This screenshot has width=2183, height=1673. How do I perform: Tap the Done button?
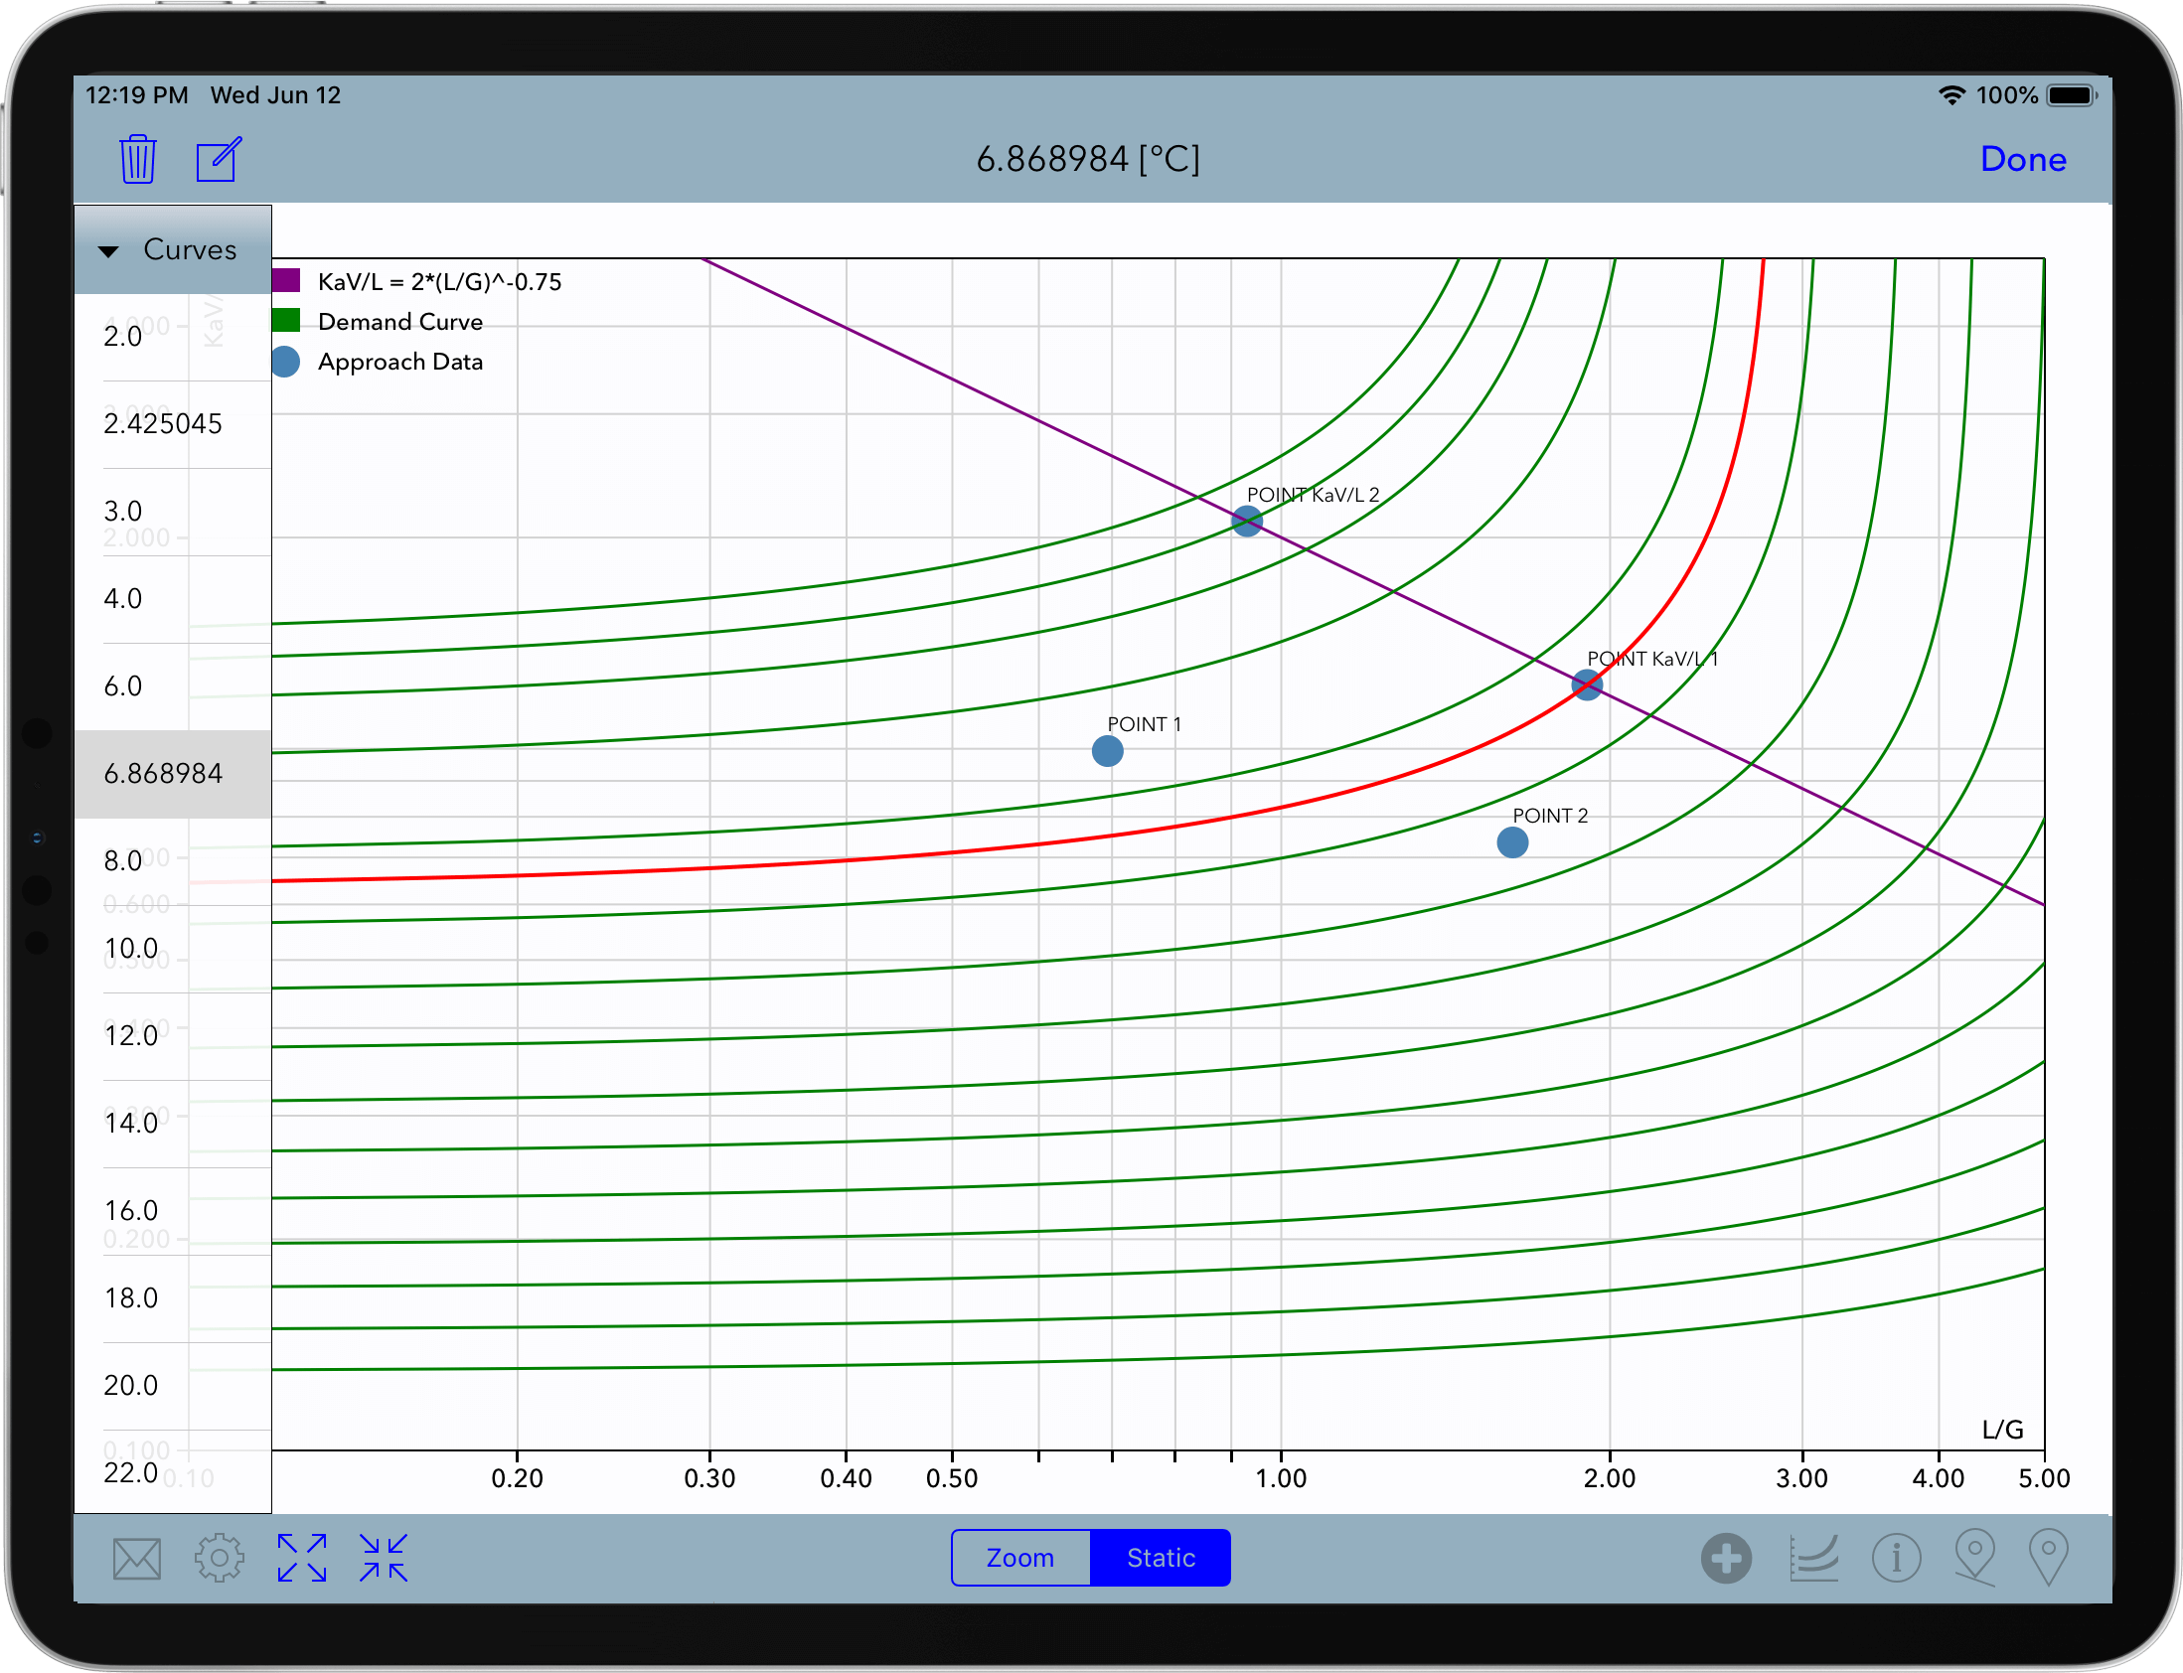pyautogui.click(x=2023, y=158)
